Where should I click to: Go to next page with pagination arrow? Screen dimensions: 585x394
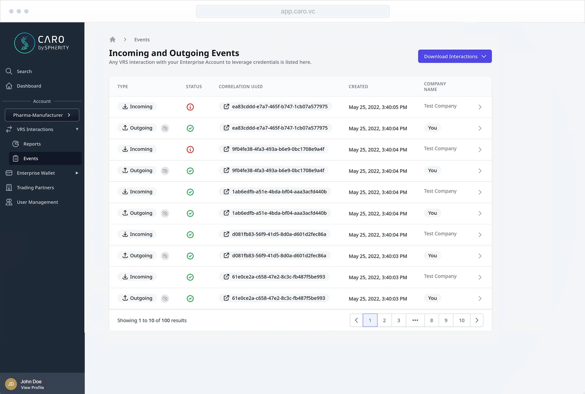(x=477, y=320)
